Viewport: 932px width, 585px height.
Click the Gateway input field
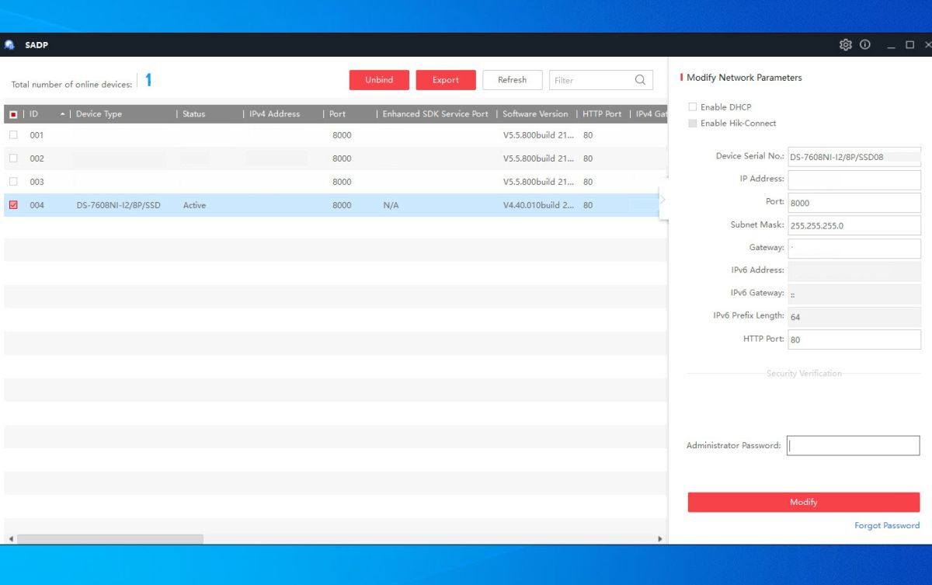pos(854,249)
